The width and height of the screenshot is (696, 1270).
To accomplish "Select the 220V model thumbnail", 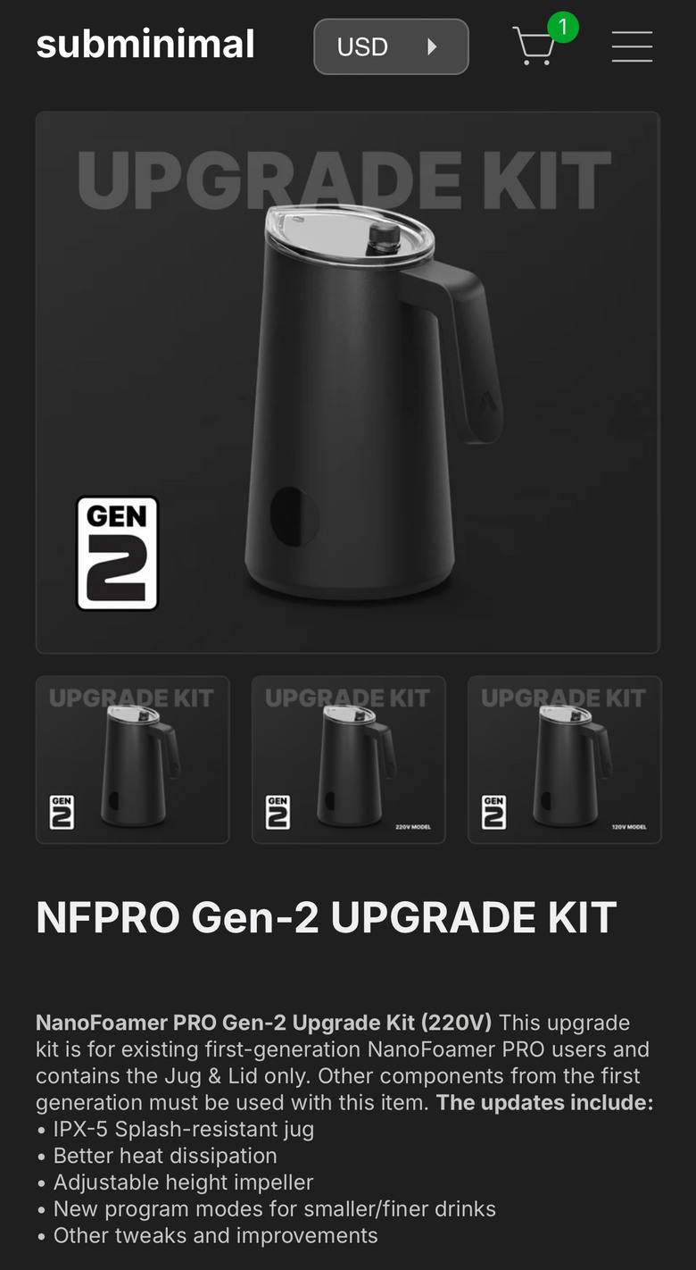I will (348, 759).
